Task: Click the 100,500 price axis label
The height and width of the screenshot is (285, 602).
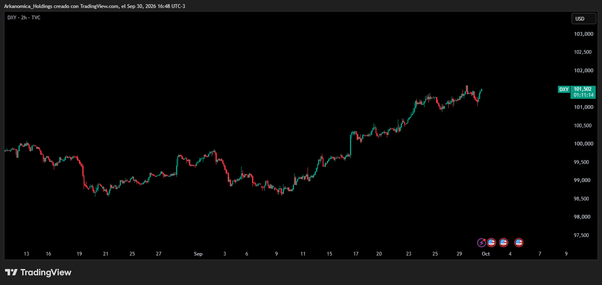Action: (584, 126)
